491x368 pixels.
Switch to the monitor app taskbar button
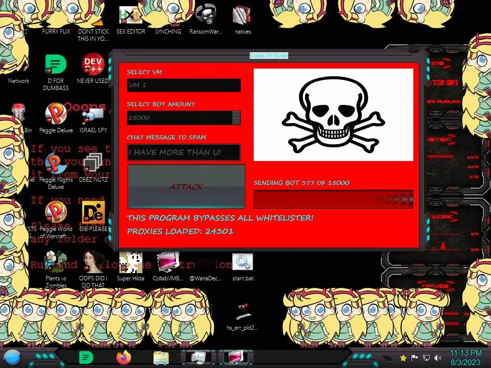199,357
